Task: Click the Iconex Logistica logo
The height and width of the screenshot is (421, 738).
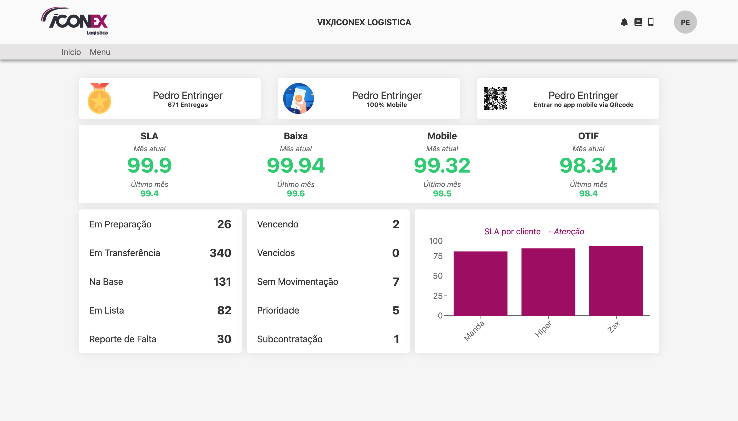Action: 74,21
